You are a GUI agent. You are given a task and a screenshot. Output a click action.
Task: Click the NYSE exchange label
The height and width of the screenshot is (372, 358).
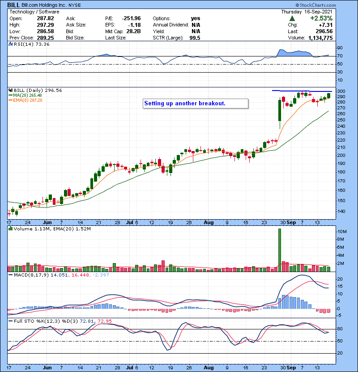(75, 5)
